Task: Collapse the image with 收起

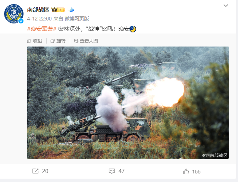Action: [35, 41]
